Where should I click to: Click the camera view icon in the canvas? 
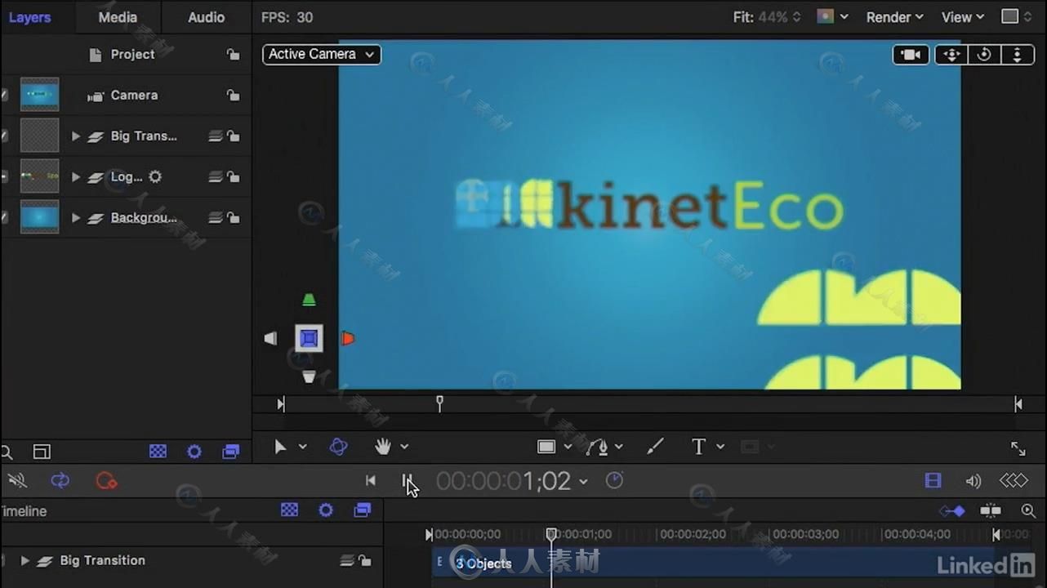point(911,55)
